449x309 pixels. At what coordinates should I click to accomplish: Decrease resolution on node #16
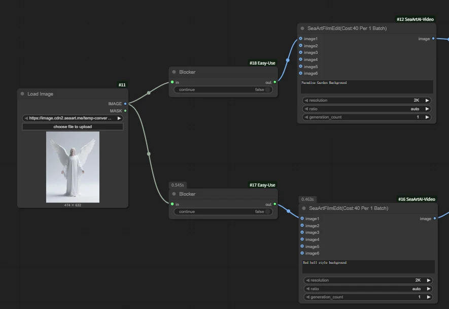[307, 281]
